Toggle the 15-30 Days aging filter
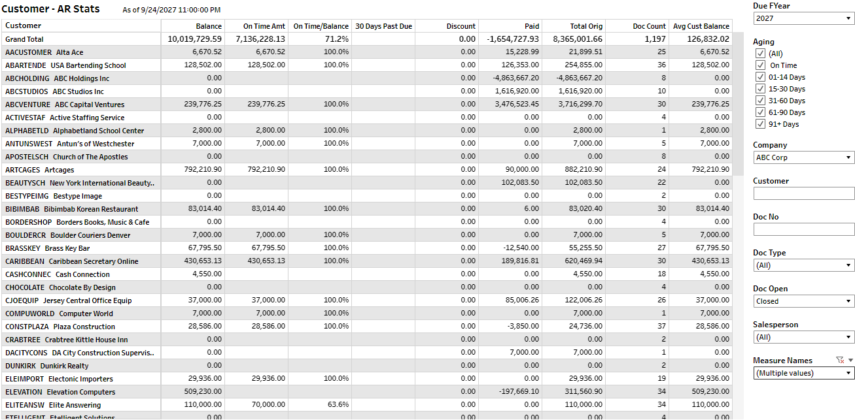 click(760, 89)
